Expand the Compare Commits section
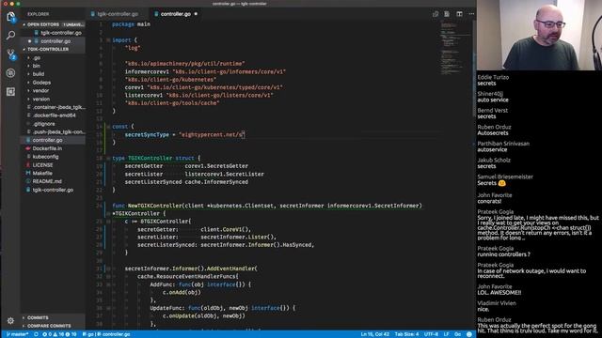 tap(54, 326)
